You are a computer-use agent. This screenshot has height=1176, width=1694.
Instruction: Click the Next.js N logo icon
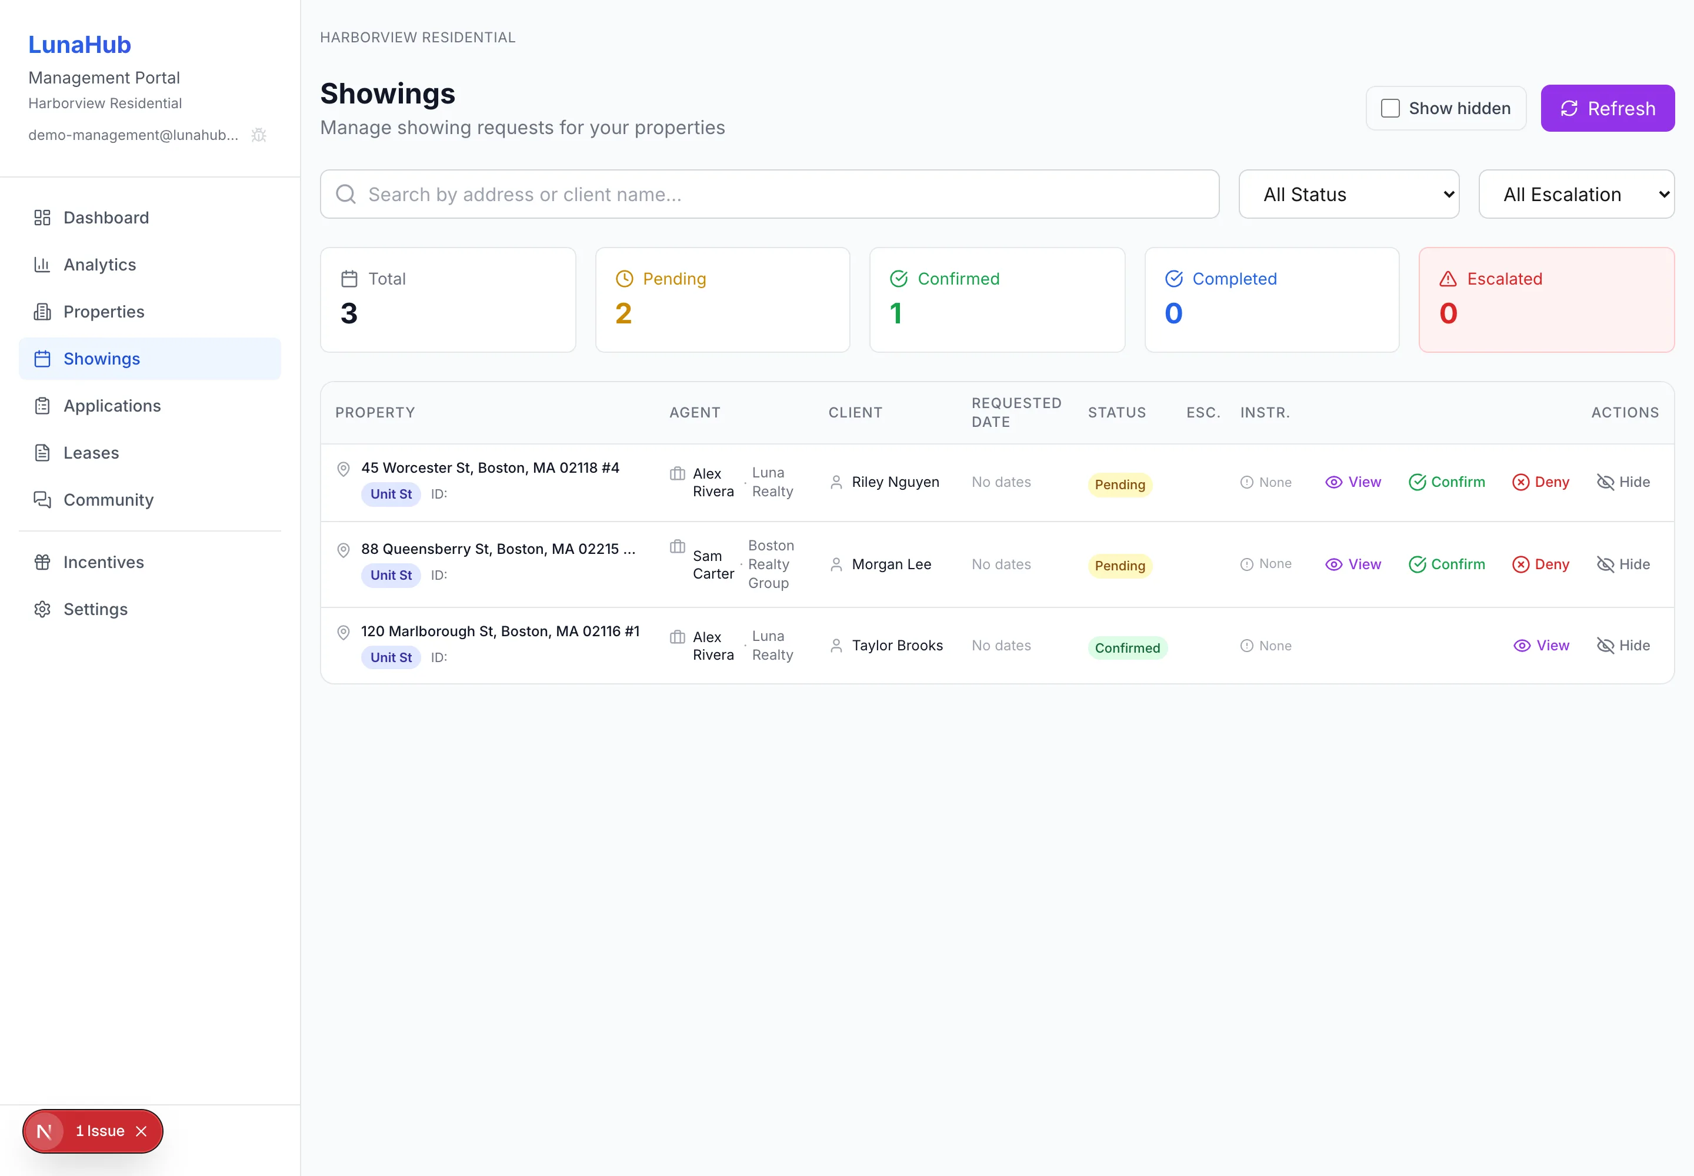coord(44,1131)
